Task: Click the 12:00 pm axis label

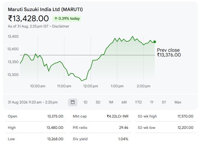Action: (x=91, y=86)
